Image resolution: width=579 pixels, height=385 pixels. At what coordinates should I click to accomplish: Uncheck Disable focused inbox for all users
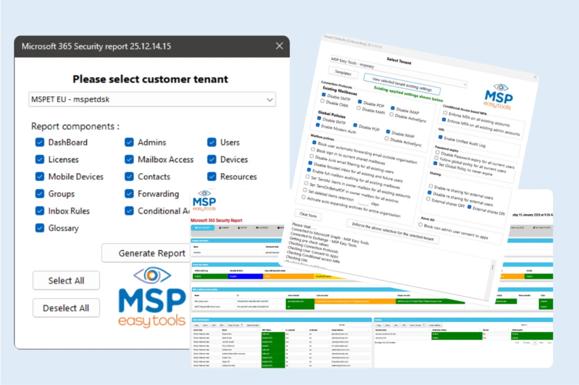310,163
